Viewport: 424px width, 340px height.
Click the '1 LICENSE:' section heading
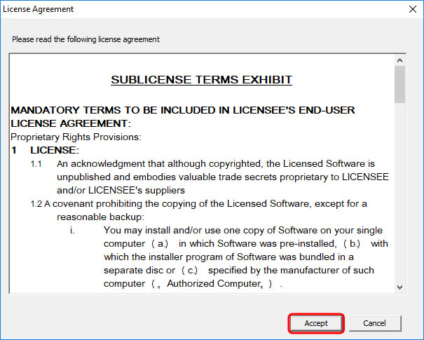48,150
